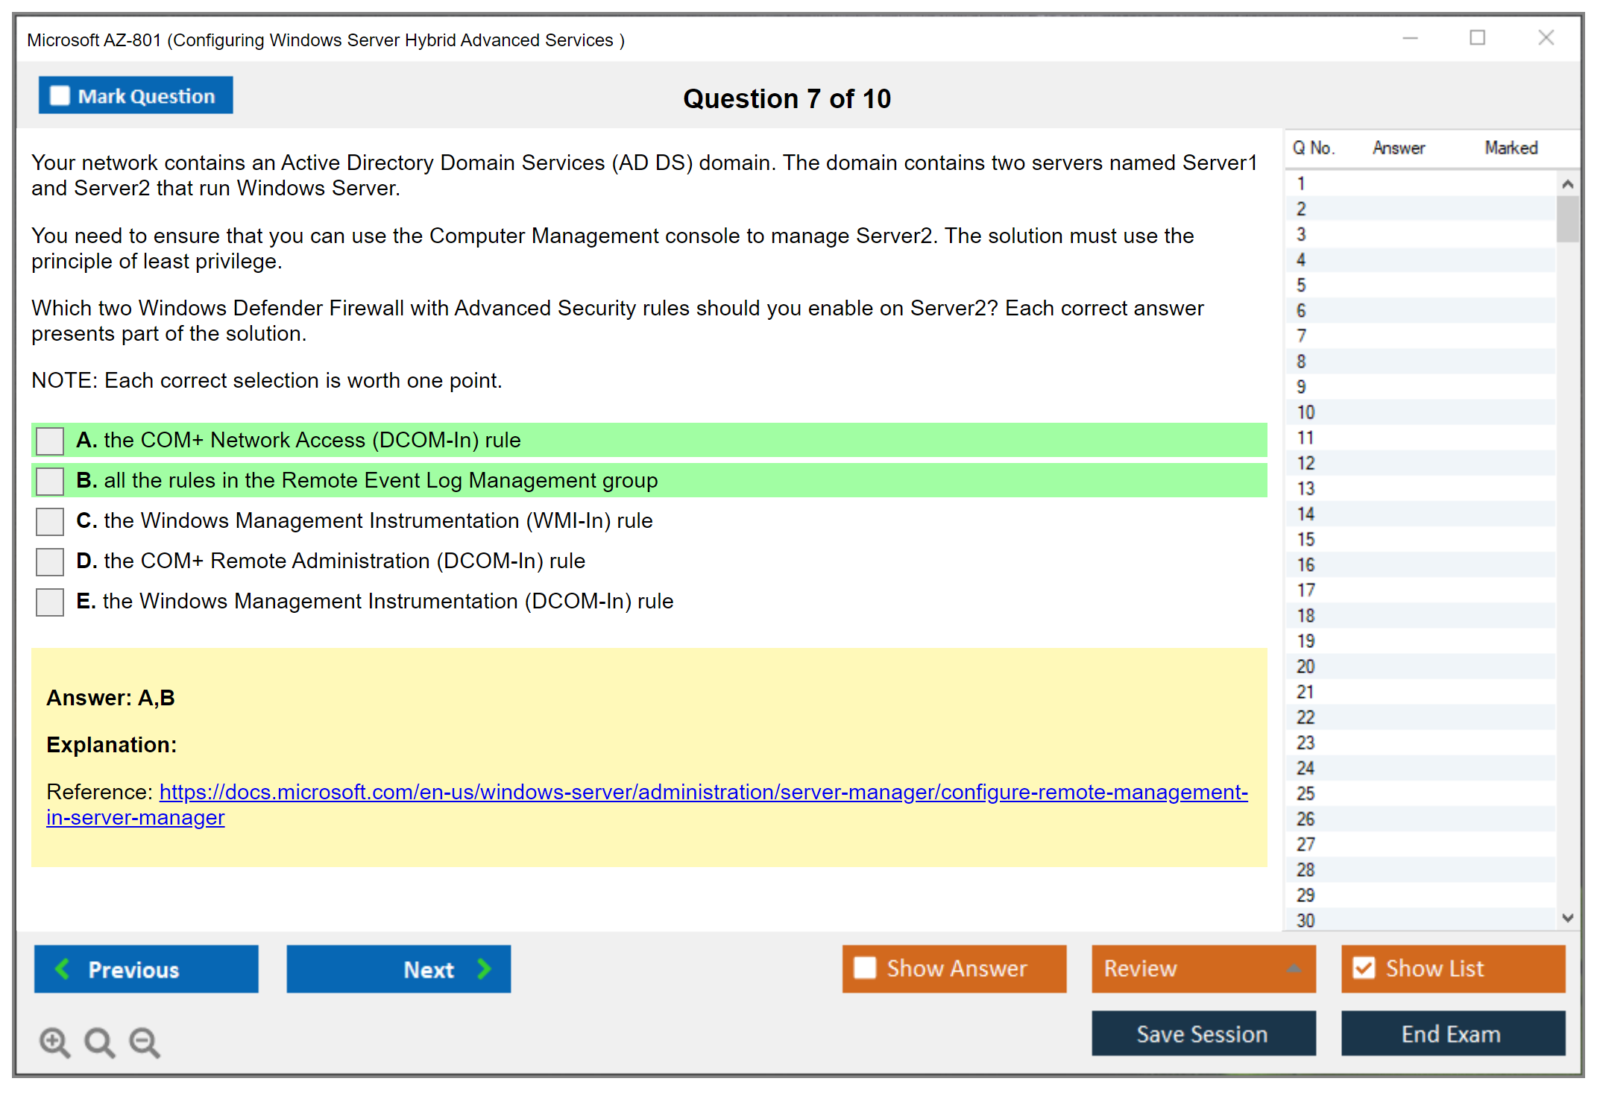
Task: Click the Save Session button
Action: point(1203,1033)
